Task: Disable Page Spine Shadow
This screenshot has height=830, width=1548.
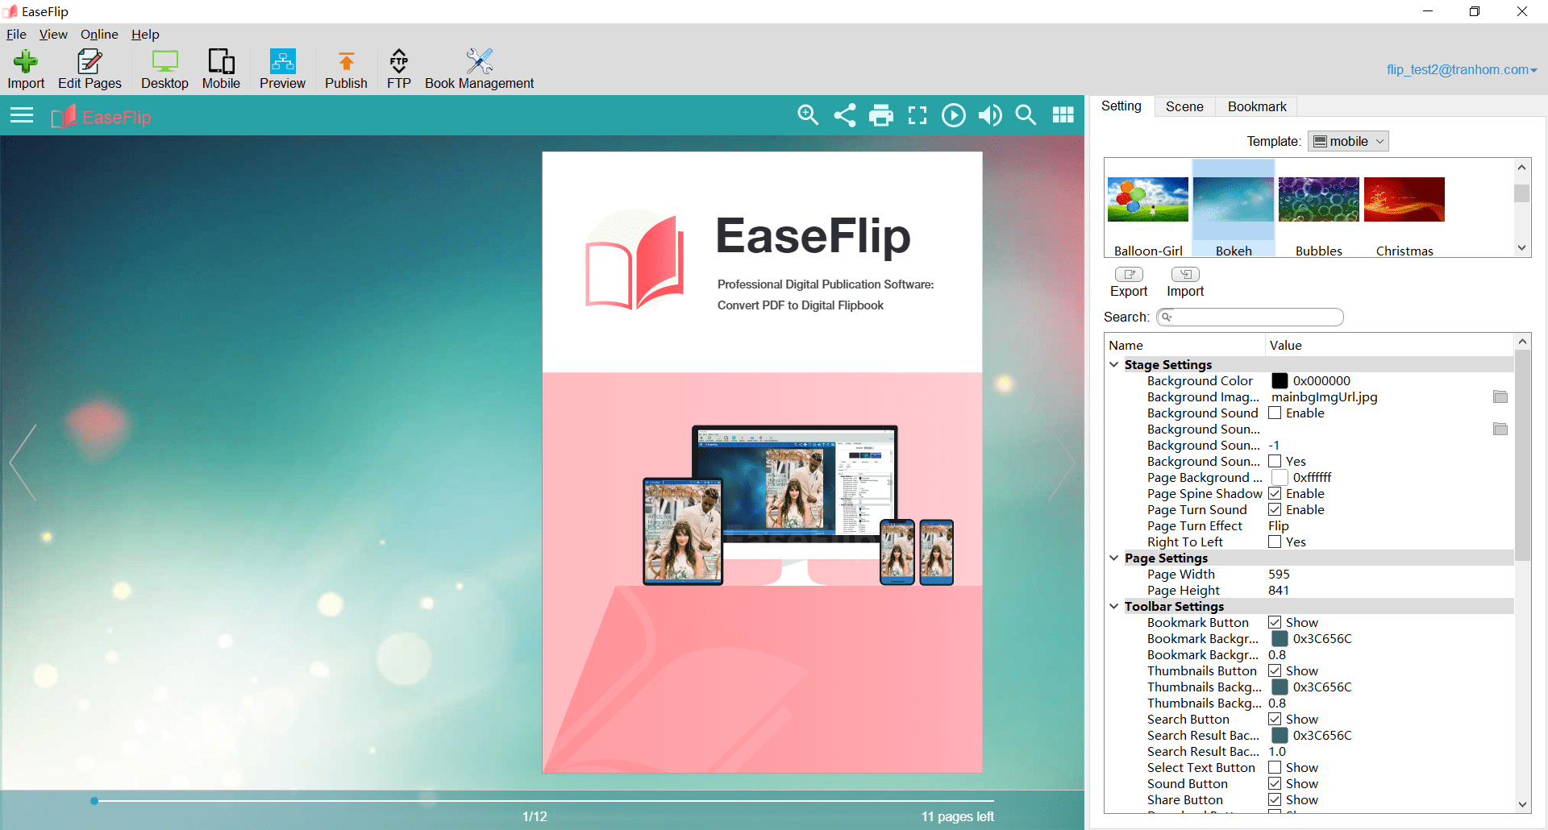Action: [1275, 493]
